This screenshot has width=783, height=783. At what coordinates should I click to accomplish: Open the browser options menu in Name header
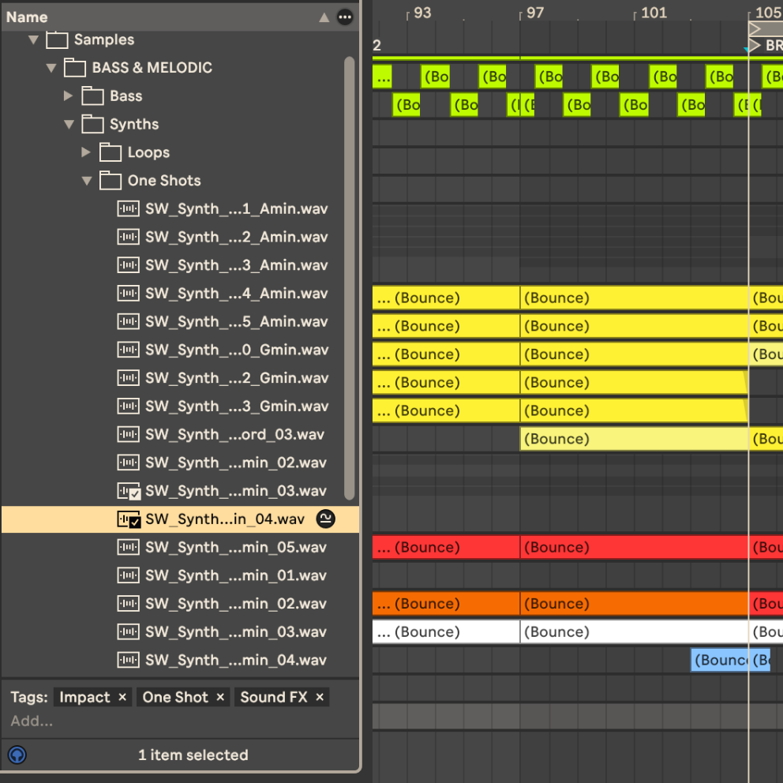[345, 17]
